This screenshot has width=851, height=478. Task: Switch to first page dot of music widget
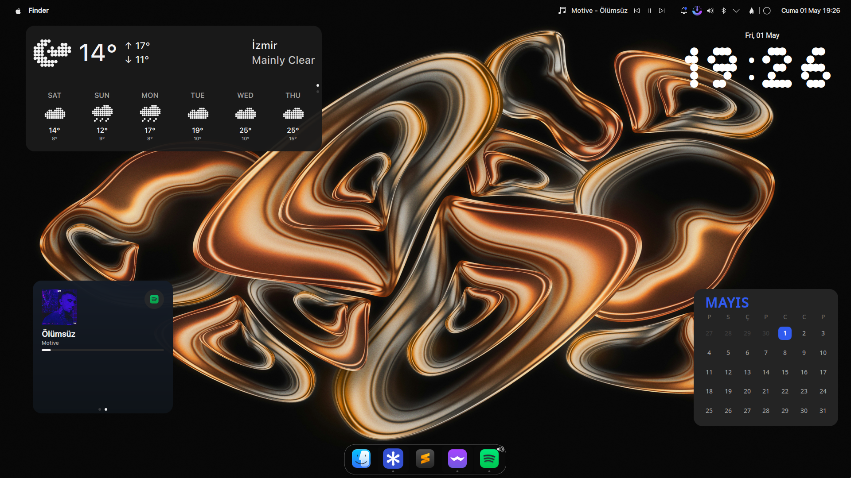click(x=100, y=409)
